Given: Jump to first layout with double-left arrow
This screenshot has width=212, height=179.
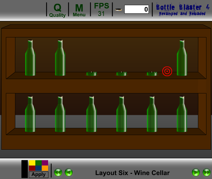Looking at the screenshot, I should click(x=58, y=172).
